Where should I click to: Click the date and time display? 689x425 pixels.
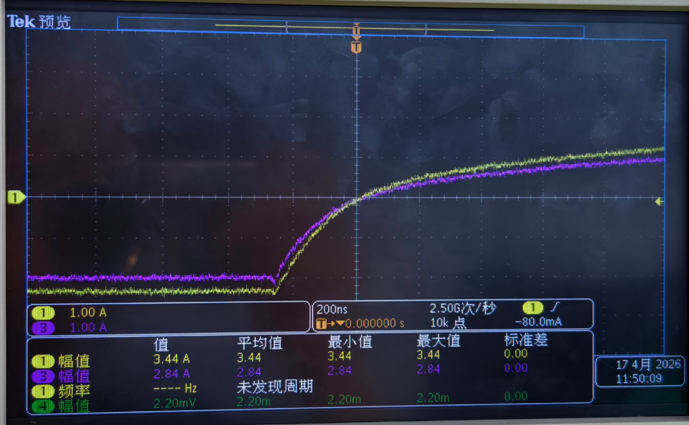639,371
